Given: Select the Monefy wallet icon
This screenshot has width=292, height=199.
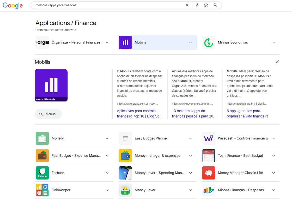Looking at the screenshot, I should click(x=42, y=138).
